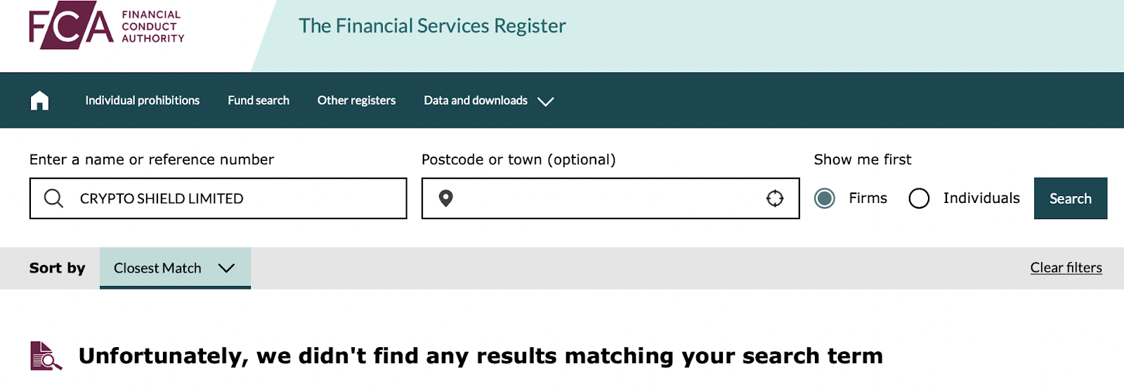Click the Data and downloads chevron

tap(546, 102)
